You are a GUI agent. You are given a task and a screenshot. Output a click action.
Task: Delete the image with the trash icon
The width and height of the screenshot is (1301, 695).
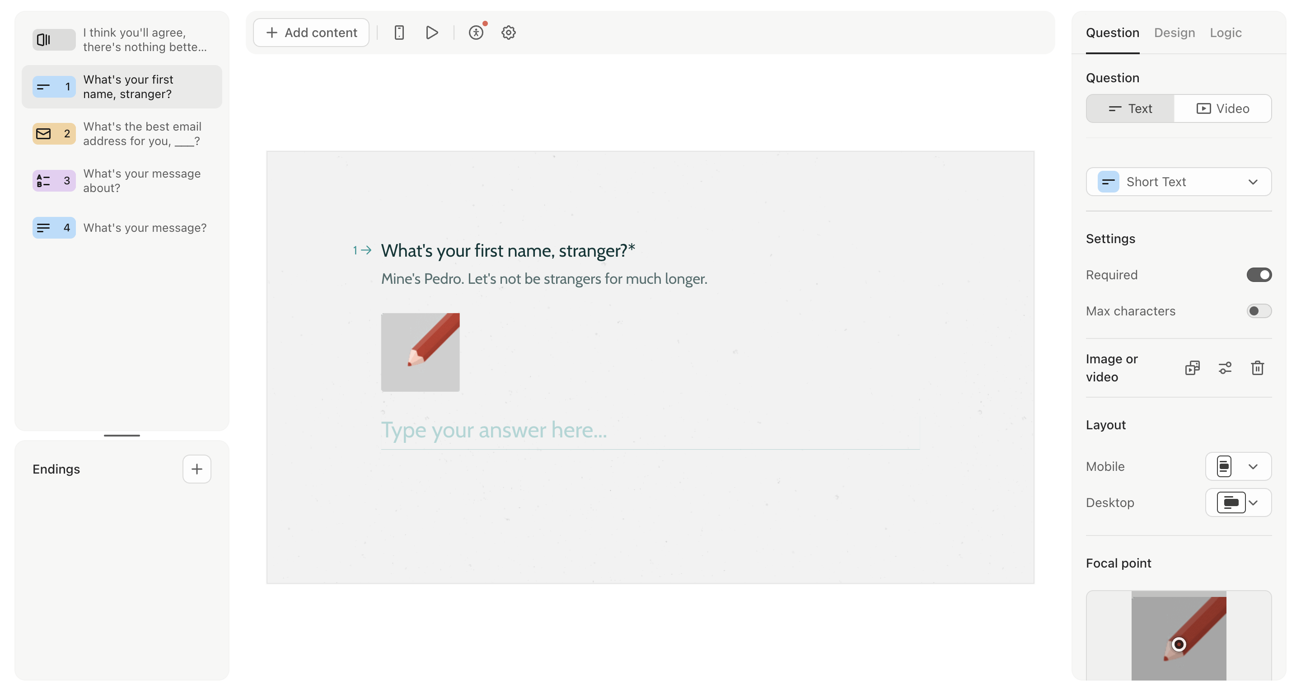click(x=1258, y=368)
